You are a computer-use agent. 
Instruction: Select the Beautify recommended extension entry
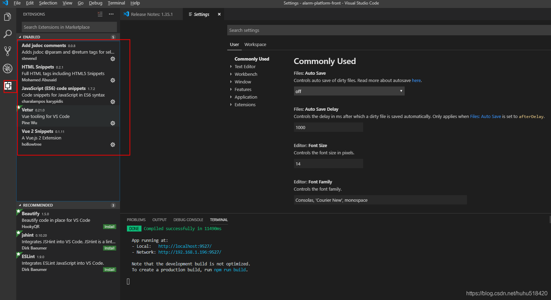pos(68,220)
